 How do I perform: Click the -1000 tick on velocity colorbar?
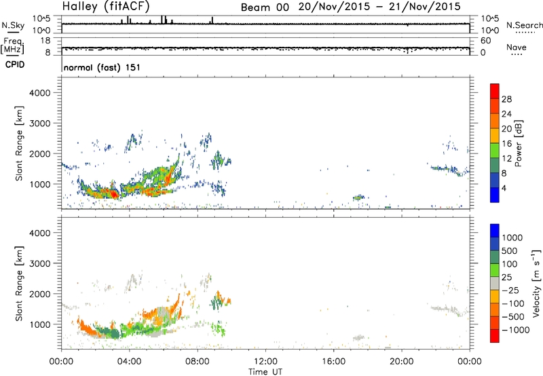tap(516, 330)
